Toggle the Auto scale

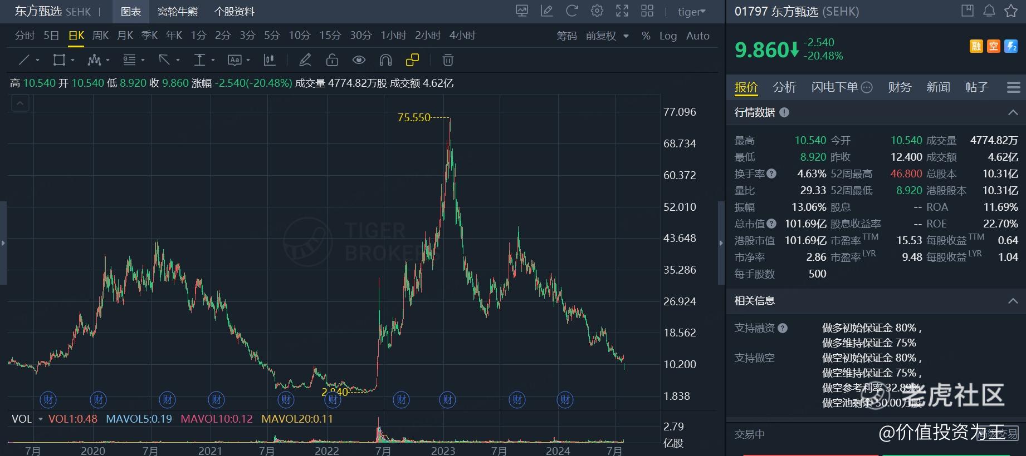[x=698, y=36]
